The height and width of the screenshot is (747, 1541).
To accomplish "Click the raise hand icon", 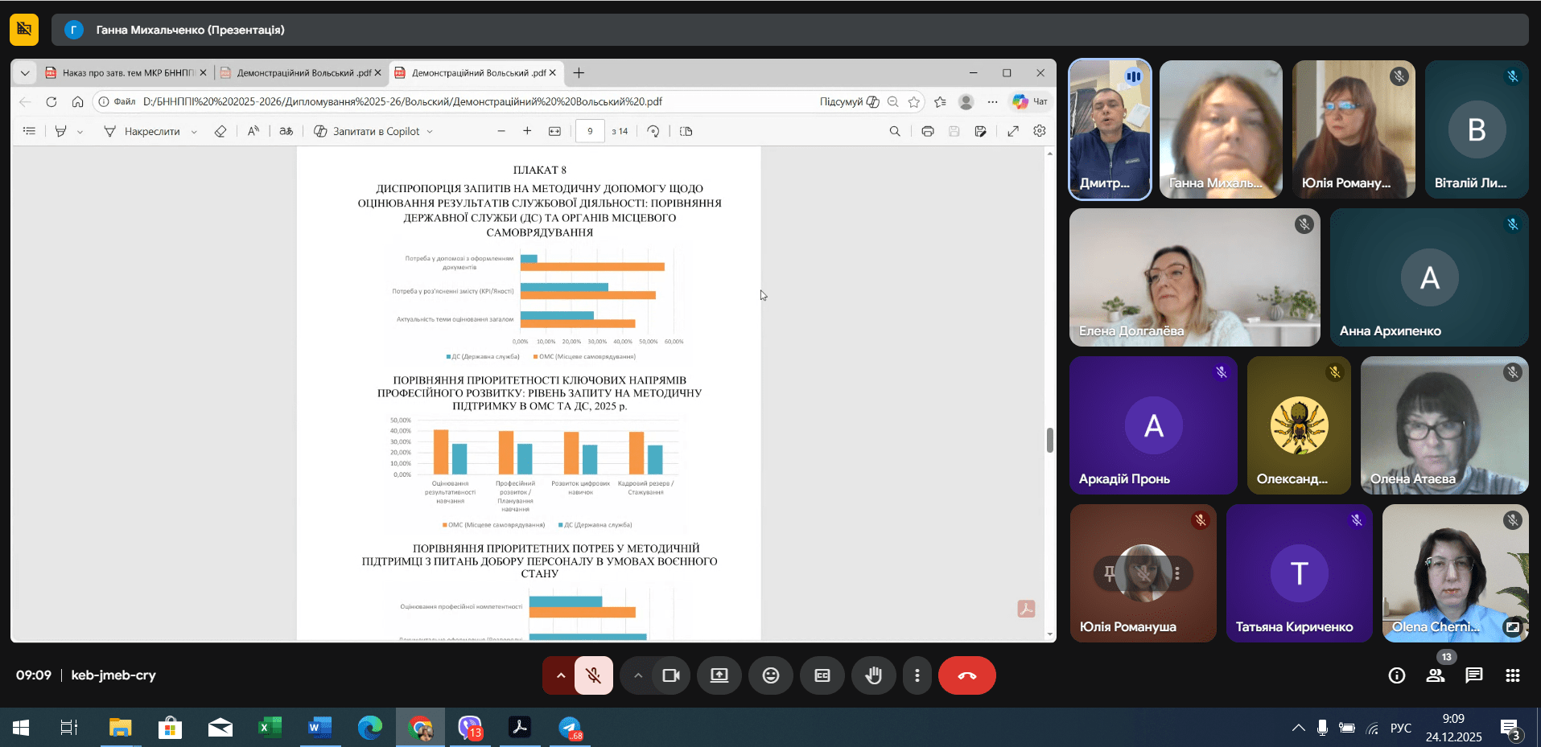I will [x=873, y=675].
